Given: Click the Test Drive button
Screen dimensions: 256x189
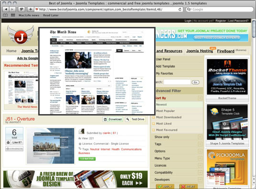Looking at the screenshot, I should (x=135, y=119).
